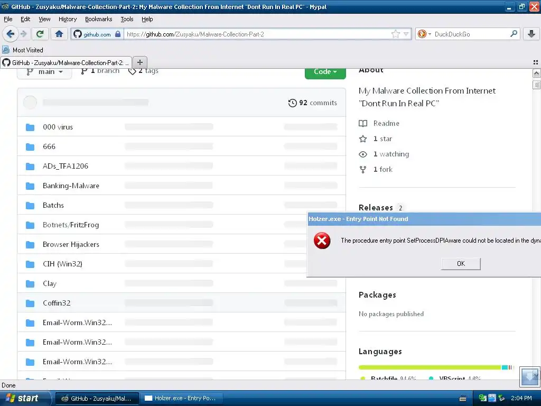
Task: Expand the main branch dropdown
Action: 44,72
